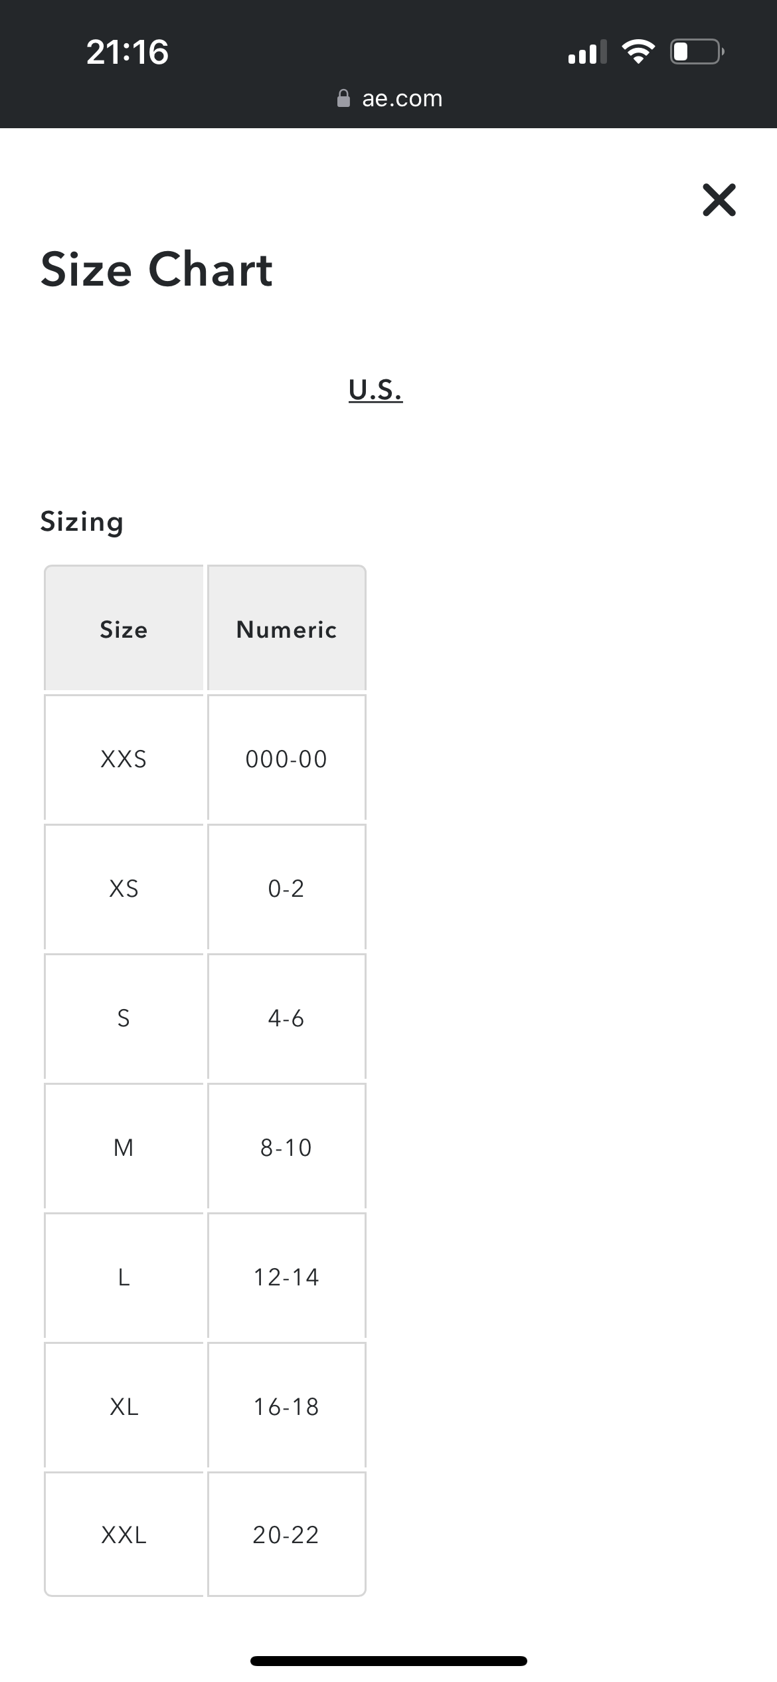The image size is (777, 1682).
Task: Select the XS size cell
Action: 124,888
